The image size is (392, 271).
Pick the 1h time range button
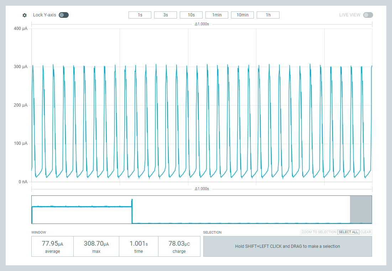(x=268, y=15)
